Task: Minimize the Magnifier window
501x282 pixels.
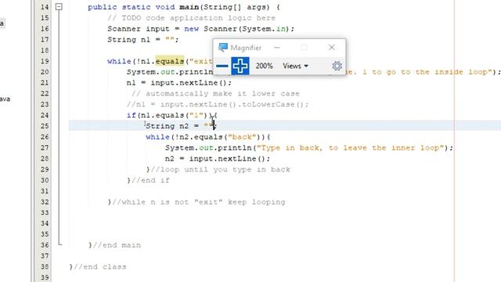Action: [x=276, y=48]
